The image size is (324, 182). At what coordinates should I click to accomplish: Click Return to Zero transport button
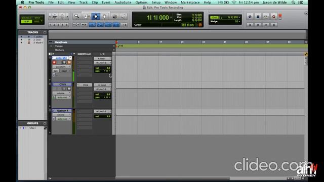(250, 25)
